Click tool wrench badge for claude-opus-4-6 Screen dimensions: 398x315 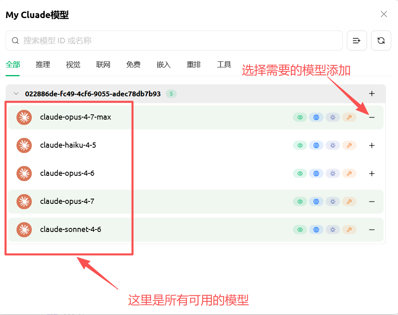pos(349,174)
